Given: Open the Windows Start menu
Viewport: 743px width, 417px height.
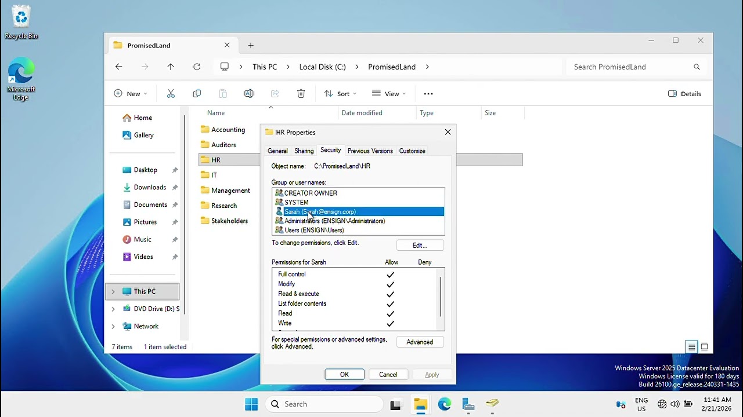Looking at the screenshot, I should pyautogui.click(x=251, y=404).
